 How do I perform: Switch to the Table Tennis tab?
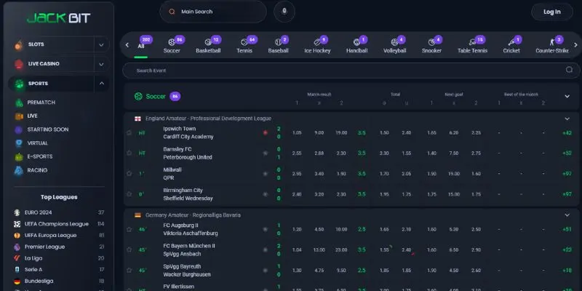tap(472, 46)
